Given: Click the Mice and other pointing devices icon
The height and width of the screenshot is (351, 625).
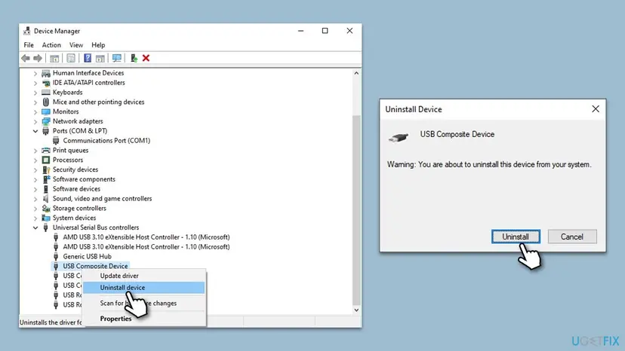Looking at the screenshot, I should (x=46, y=102).
